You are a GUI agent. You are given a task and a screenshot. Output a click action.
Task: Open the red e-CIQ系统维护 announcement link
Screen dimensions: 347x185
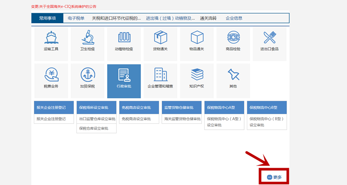click(x=64, y=6)
